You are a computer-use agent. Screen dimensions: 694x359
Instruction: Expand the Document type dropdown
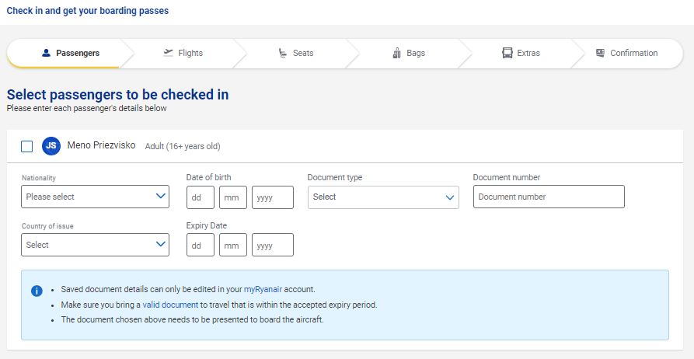pyautogui.click(x=383, y=197)
